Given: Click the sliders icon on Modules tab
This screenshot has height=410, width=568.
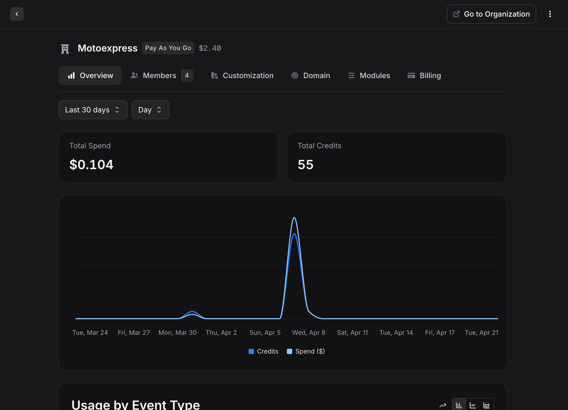Looking at the screenshot, I should [x=351, y=75].
